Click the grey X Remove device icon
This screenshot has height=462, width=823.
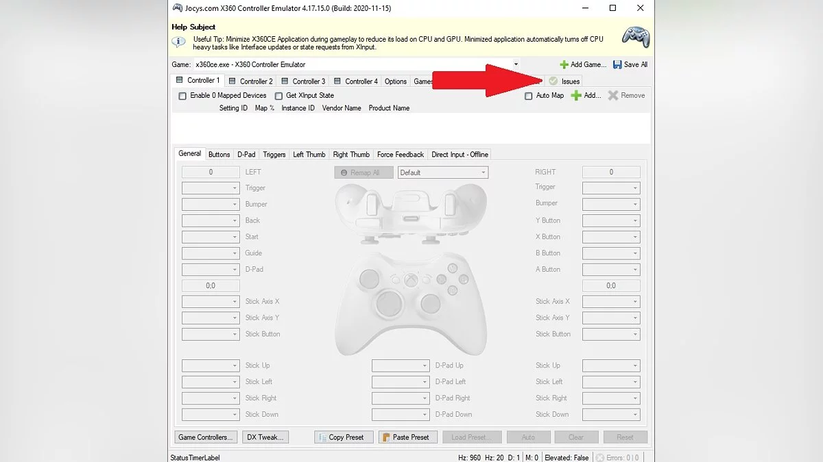click(613, 96)
